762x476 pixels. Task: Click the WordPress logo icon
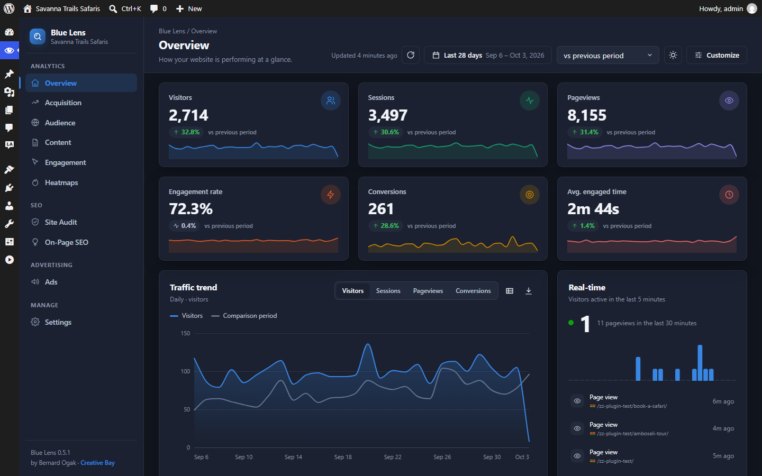9,8
